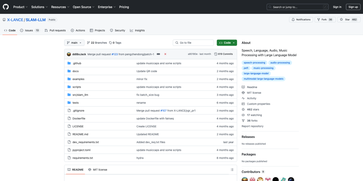Open the src/slam_llm folder

(80, 95)
